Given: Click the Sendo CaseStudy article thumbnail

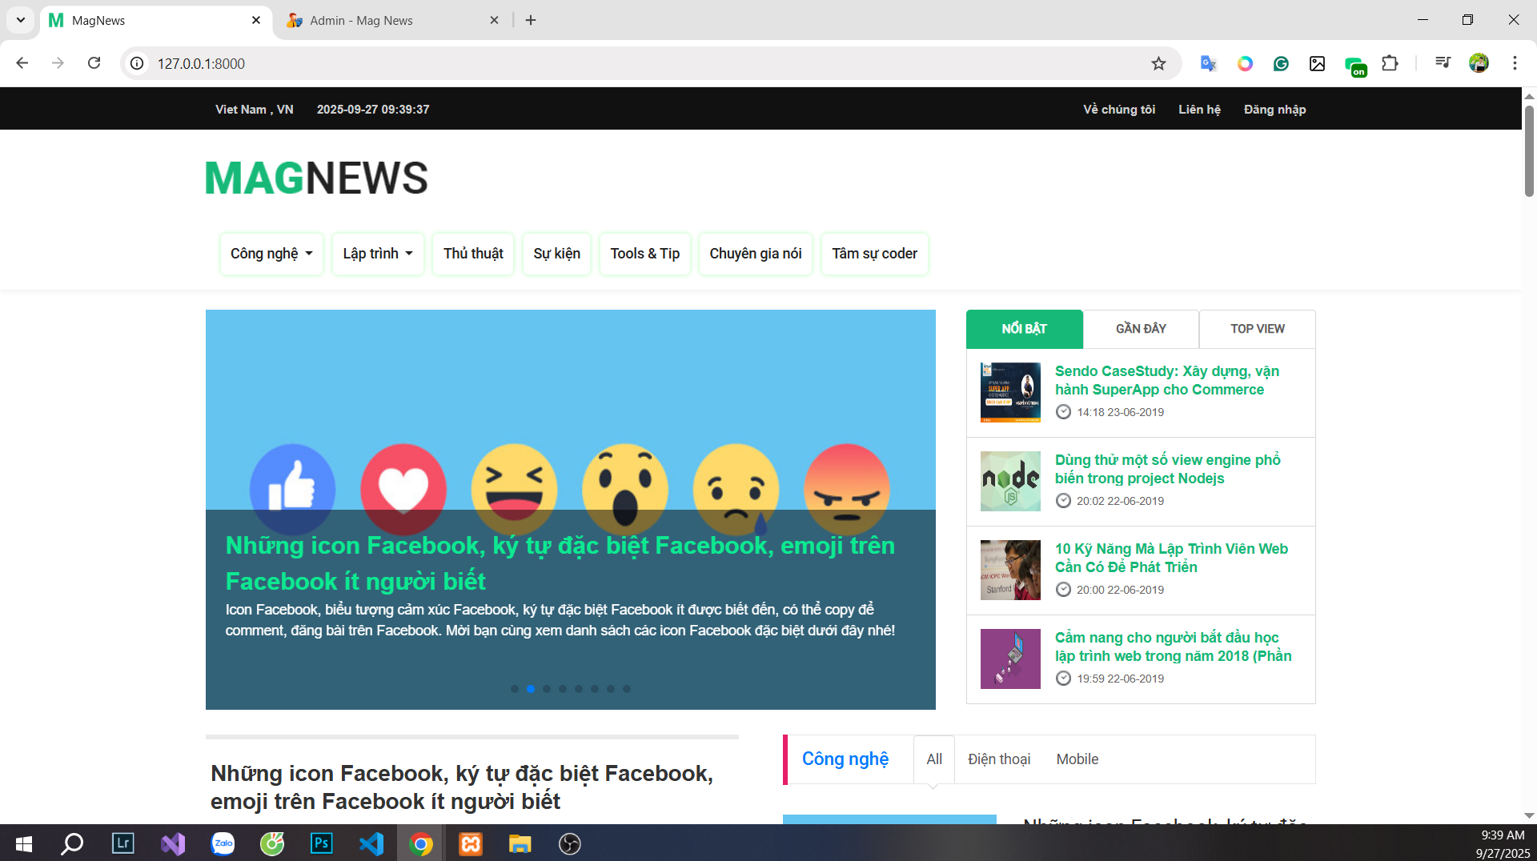Looking at the screenshot, I should tap(1010, 392).
